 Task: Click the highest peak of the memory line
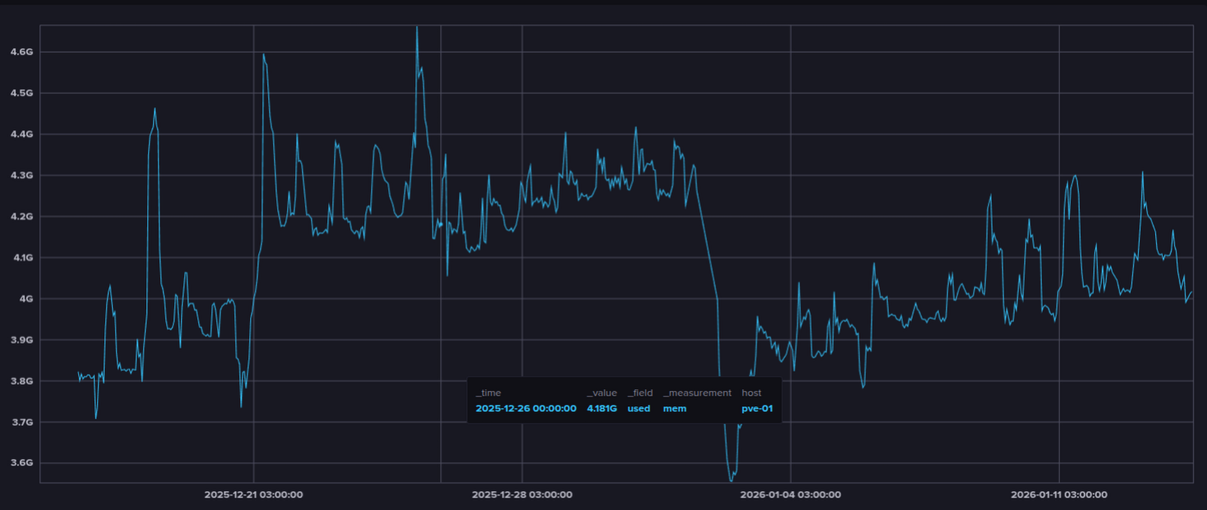(x=416, y=27)
